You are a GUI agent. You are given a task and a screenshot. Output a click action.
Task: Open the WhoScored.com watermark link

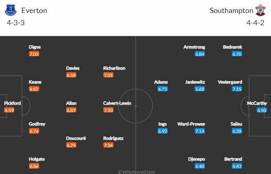[x=136, y=172]
